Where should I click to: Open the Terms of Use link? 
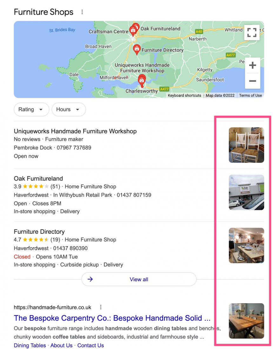pos(250,95)
